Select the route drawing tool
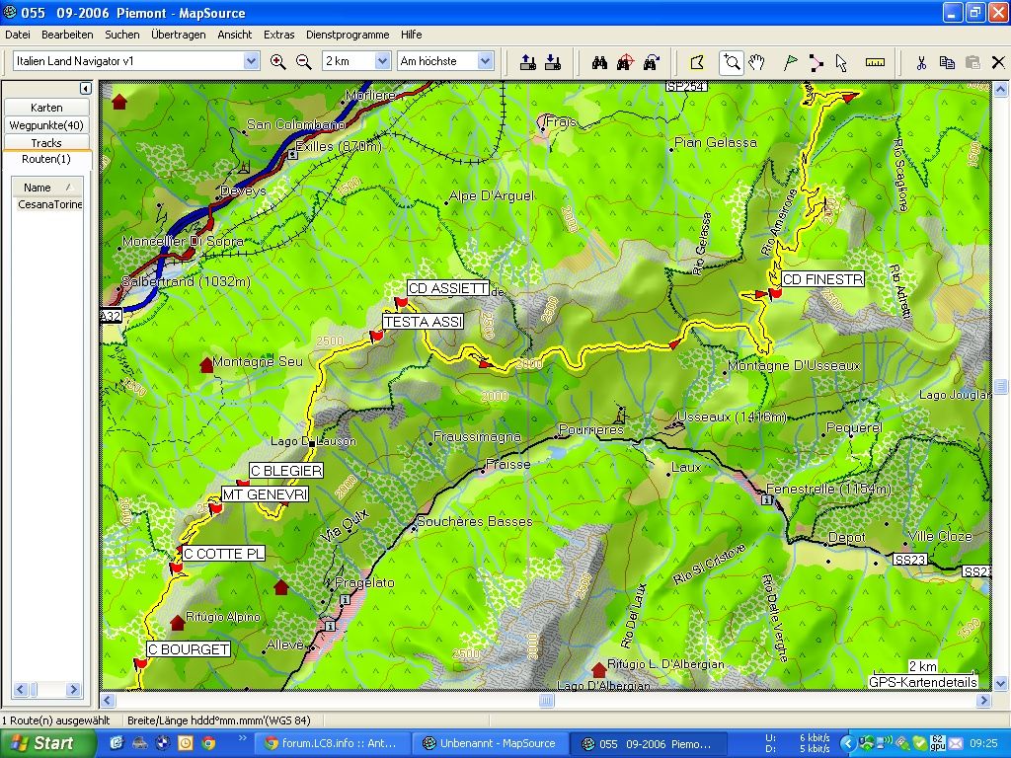Image resolution: width=1011 pixels, height=758 pixels. 816,61
